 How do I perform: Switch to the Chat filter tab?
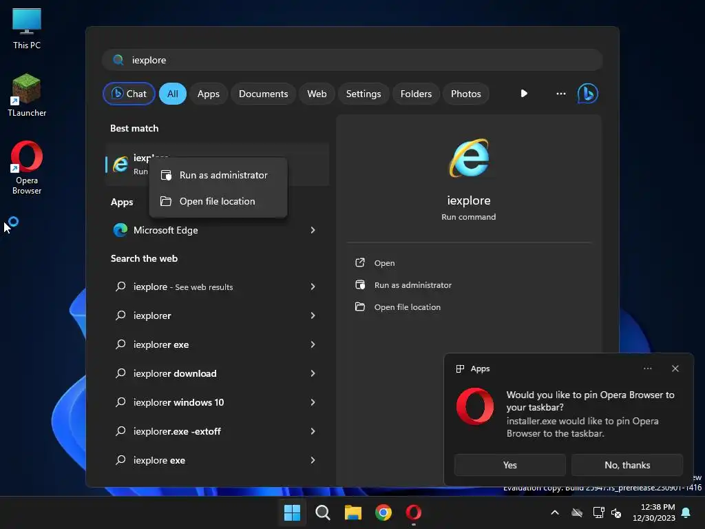129,94
